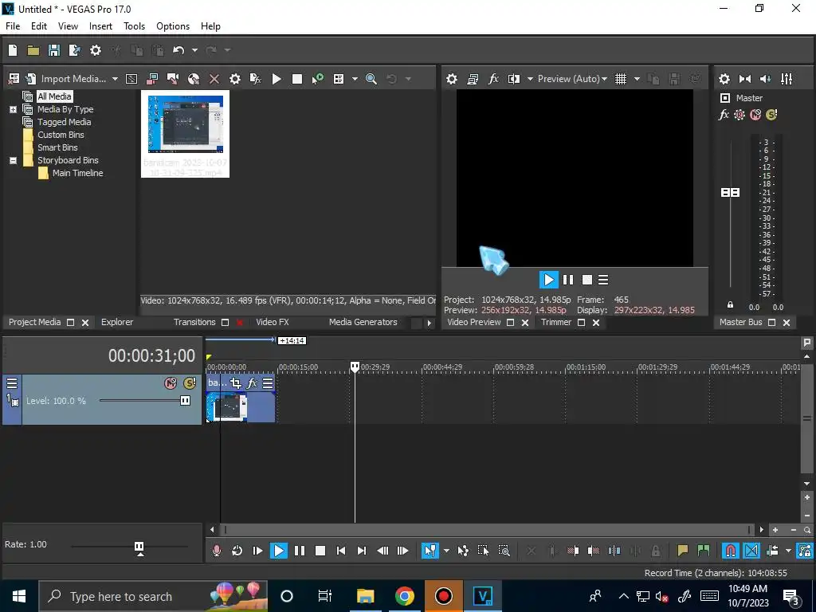Remove selected media with the red X icon
This screenshot has height=612, width=816.
pos(214,79)
